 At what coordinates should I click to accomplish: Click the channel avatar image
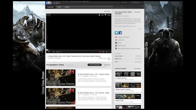49,3
